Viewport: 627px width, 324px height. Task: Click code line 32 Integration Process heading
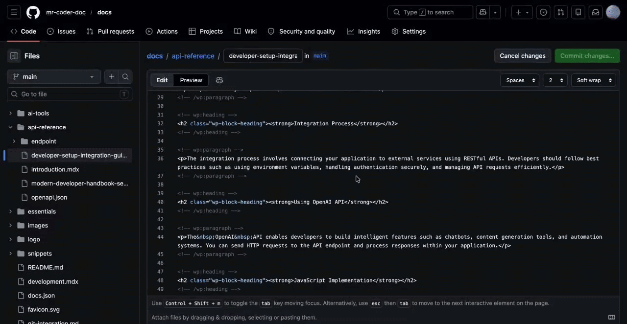click(x=288, y=124)
